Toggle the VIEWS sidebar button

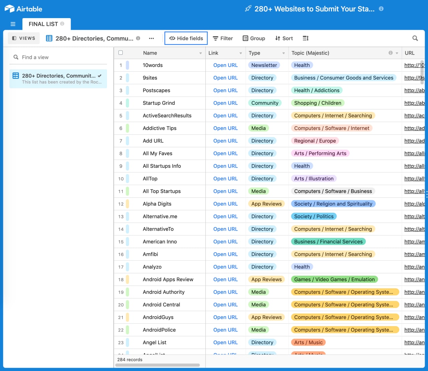[24, 38]
